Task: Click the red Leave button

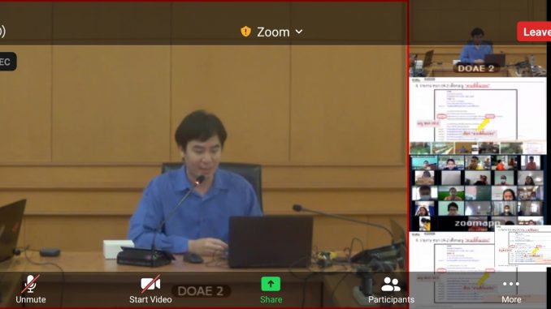Action: [534, 32]
